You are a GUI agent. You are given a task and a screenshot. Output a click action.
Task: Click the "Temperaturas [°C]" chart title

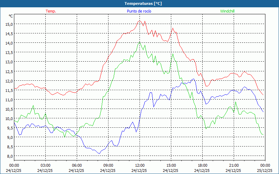point(143,3)
